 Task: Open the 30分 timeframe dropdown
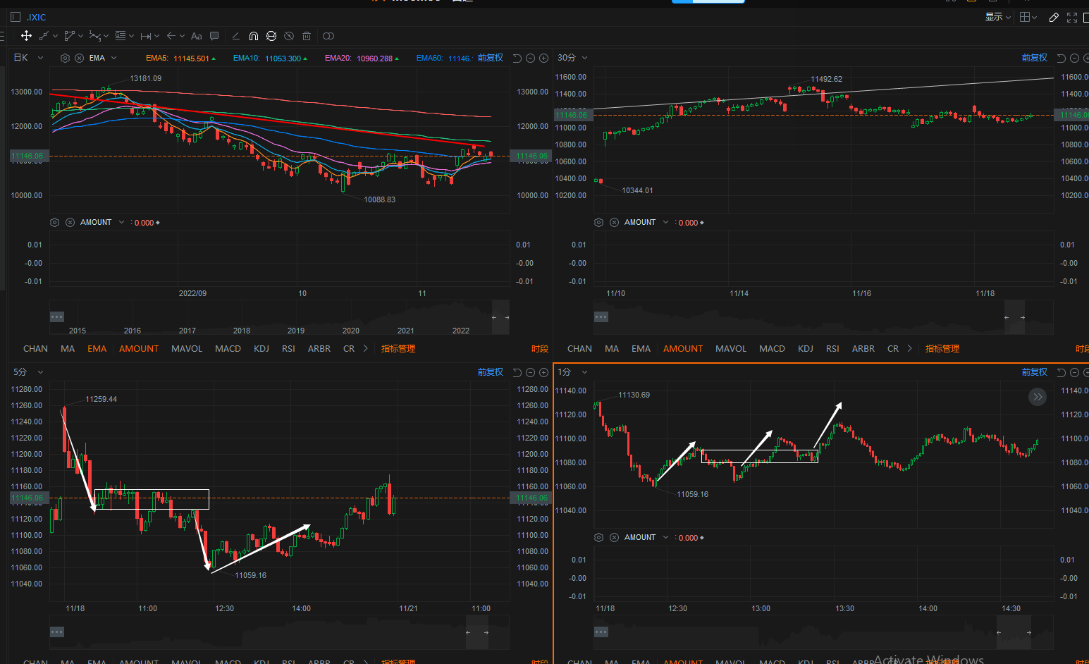(x=572, y=58)
